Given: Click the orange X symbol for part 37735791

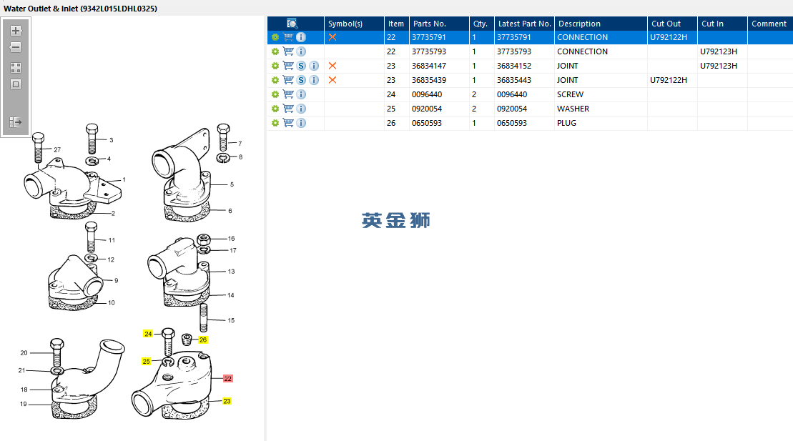Looking at the screenshot, I should point(333,37).
